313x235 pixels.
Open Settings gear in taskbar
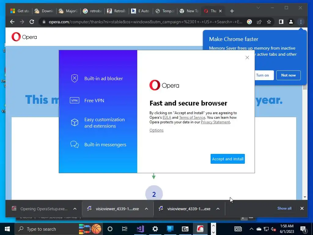155,229
